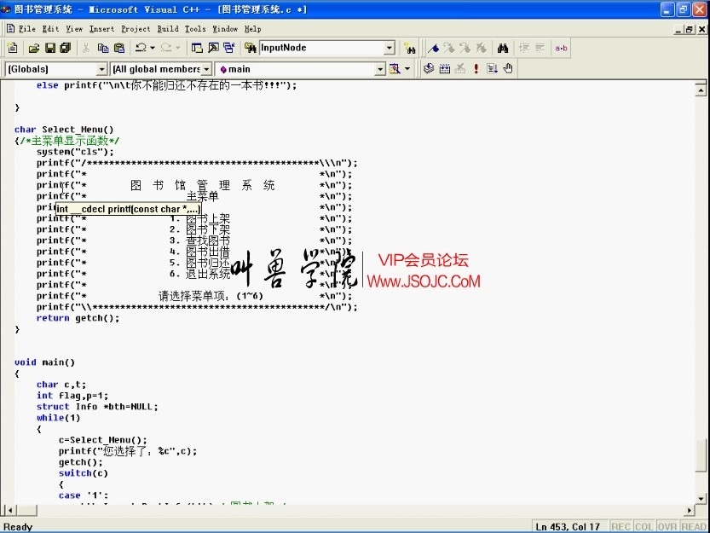Toggle column selection via COL indicator
710x533 pixels.
pos(646,526)
